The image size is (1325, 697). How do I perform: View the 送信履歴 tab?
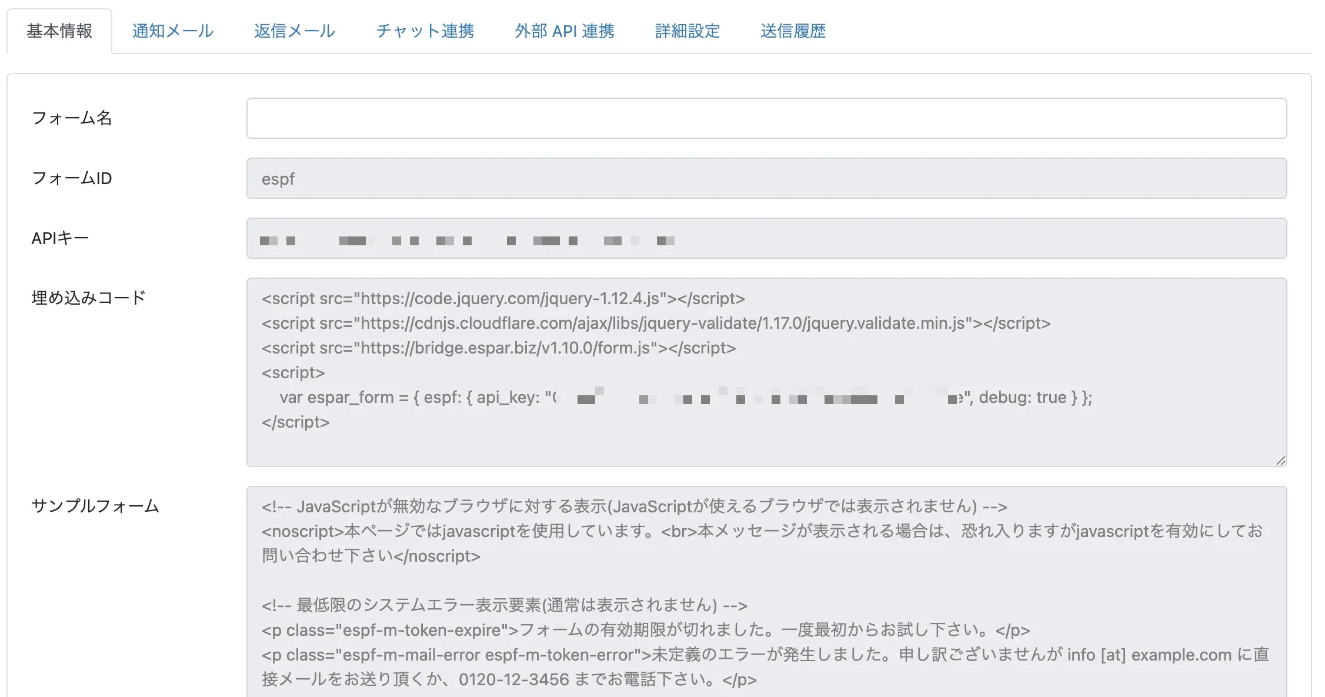point(793,31)
